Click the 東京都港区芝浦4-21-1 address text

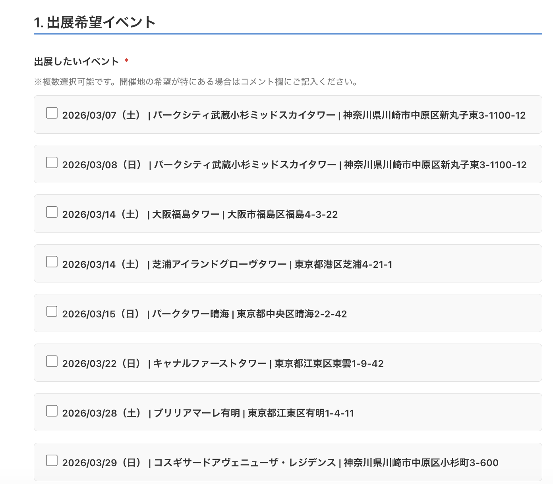(x=343, y=265)
